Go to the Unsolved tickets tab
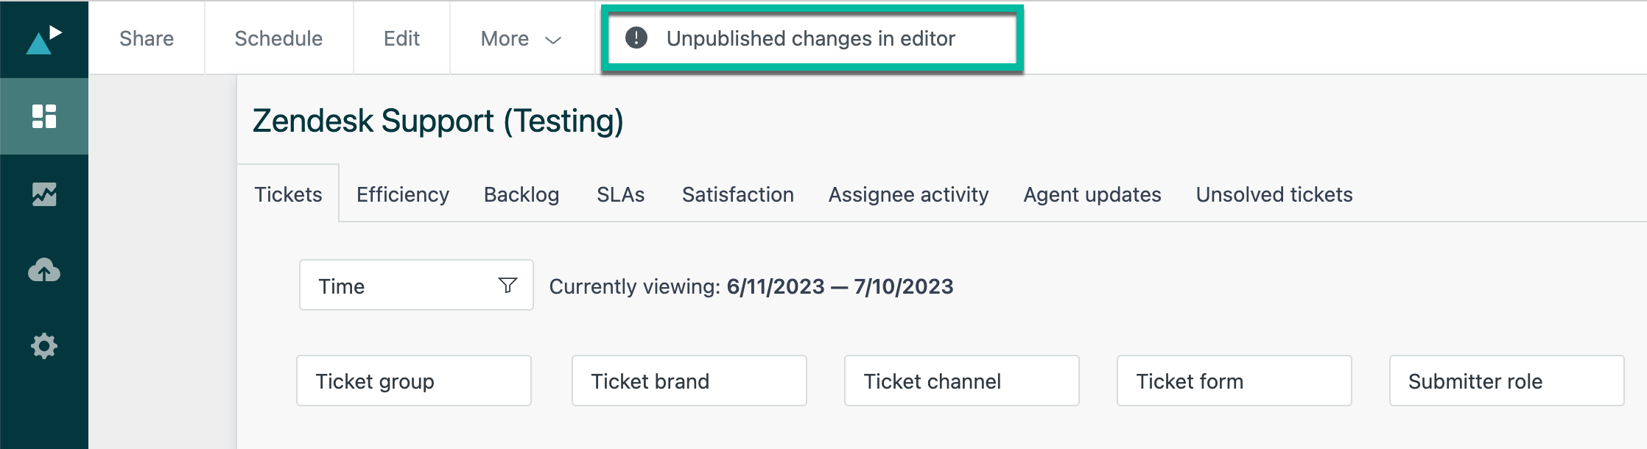 coord(1274,194)
